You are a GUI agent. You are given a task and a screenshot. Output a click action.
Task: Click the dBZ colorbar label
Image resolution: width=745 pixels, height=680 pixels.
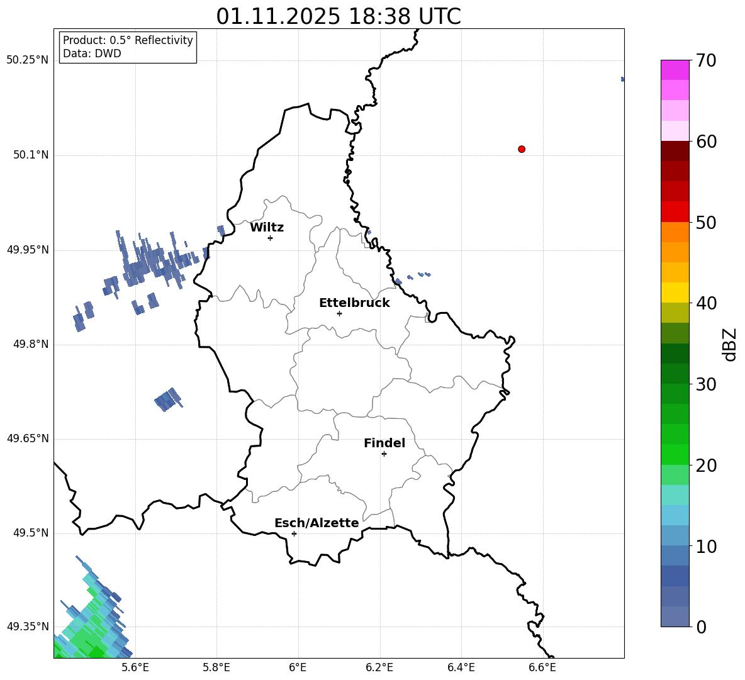(x=731, y=344)
